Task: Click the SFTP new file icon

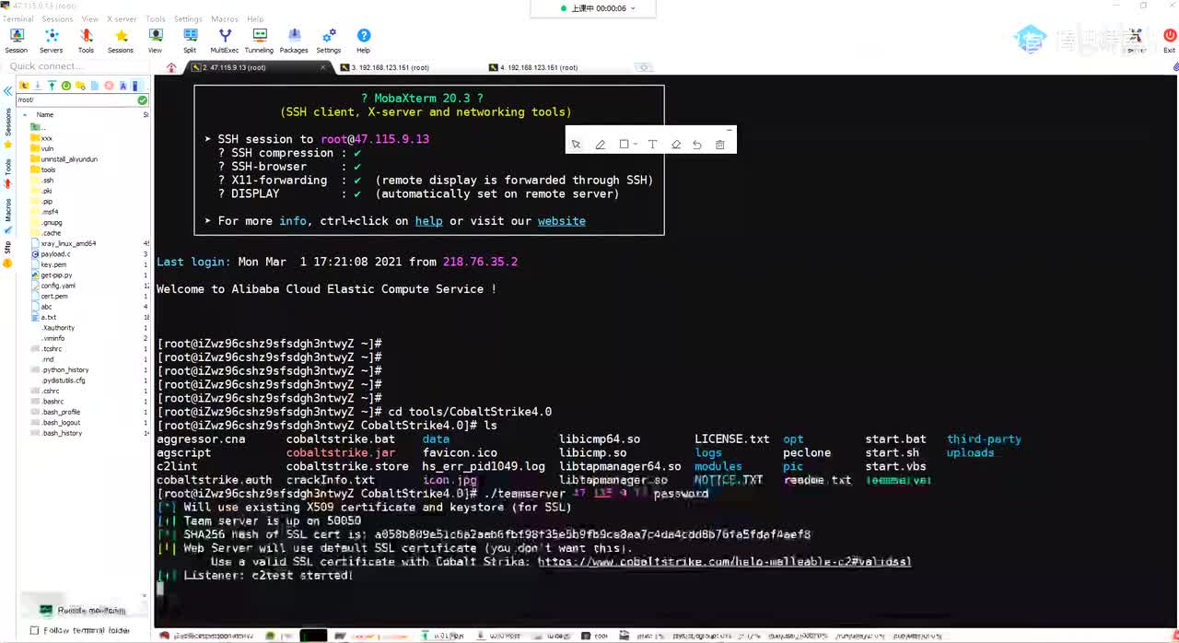Action: [94, 86]
